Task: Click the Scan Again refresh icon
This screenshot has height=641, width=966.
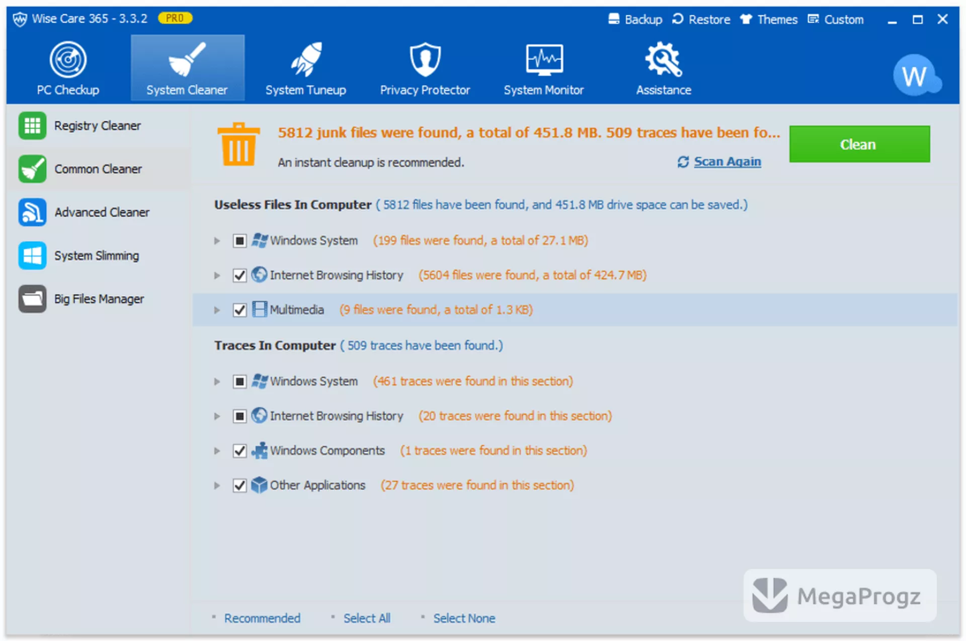Action: 683,162
